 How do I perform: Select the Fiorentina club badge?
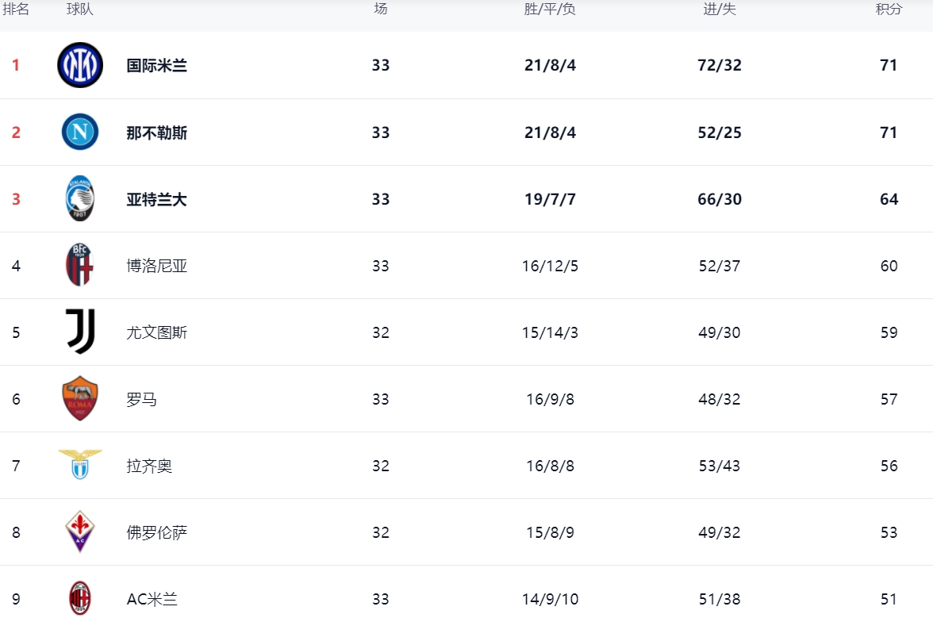pos(80,532)
